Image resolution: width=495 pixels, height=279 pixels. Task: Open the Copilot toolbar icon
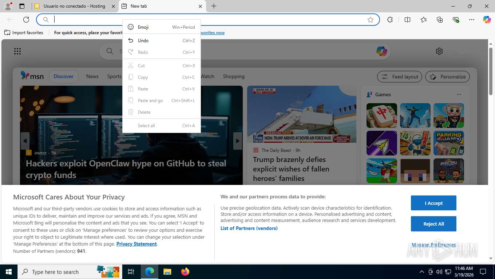487,20
